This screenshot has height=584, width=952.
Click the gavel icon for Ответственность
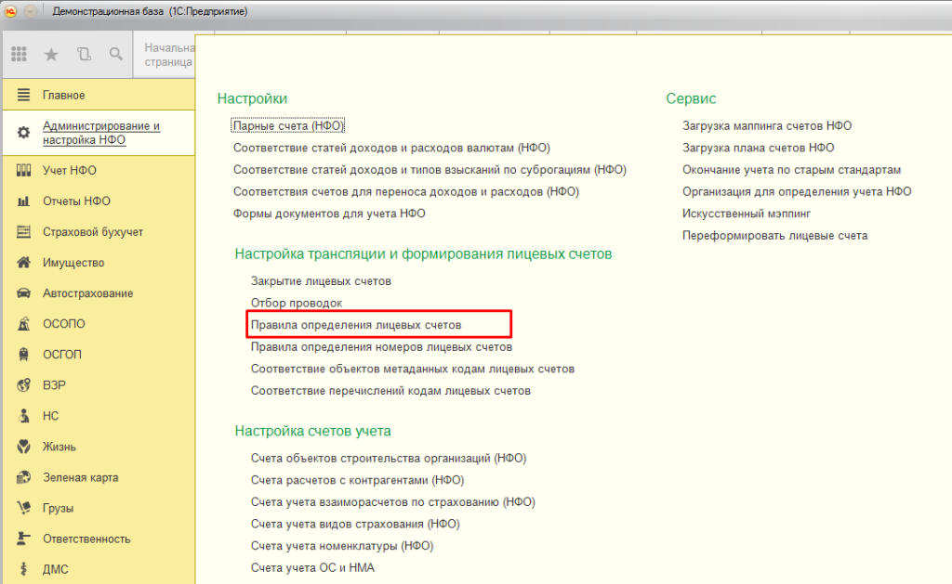point(24,539)
